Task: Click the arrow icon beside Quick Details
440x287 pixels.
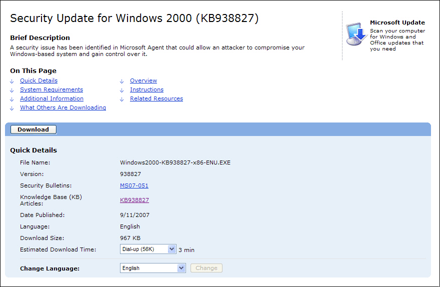Action: [x=12, y=81]
